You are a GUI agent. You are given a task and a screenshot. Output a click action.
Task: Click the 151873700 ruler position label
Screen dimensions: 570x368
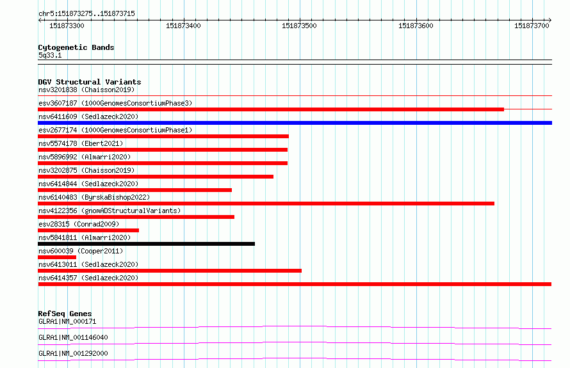click(x=532, y=26)
